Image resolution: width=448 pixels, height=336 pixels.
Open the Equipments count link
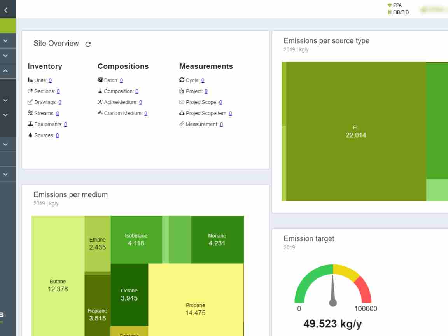point(65,124)
